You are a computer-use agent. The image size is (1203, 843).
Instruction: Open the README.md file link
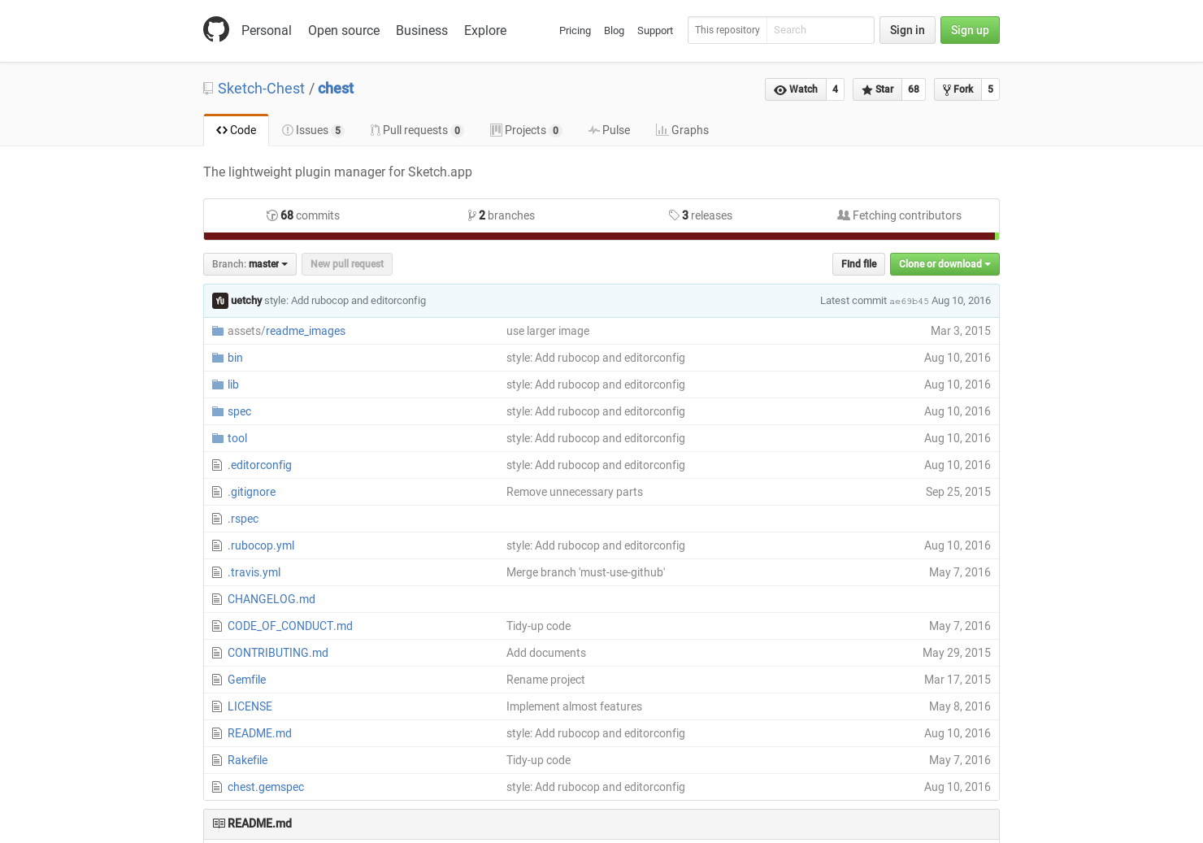point(259,733)
